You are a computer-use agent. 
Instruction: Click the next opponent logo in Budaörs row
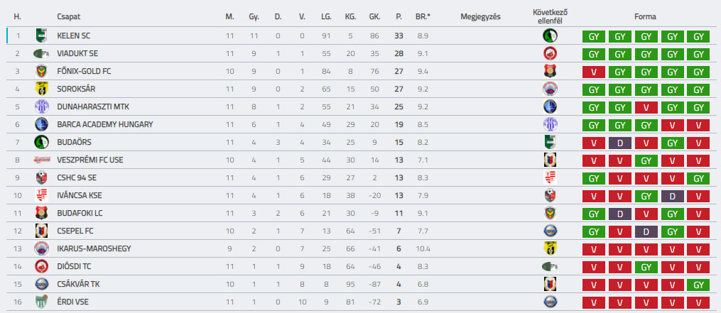tap(550, 142)
